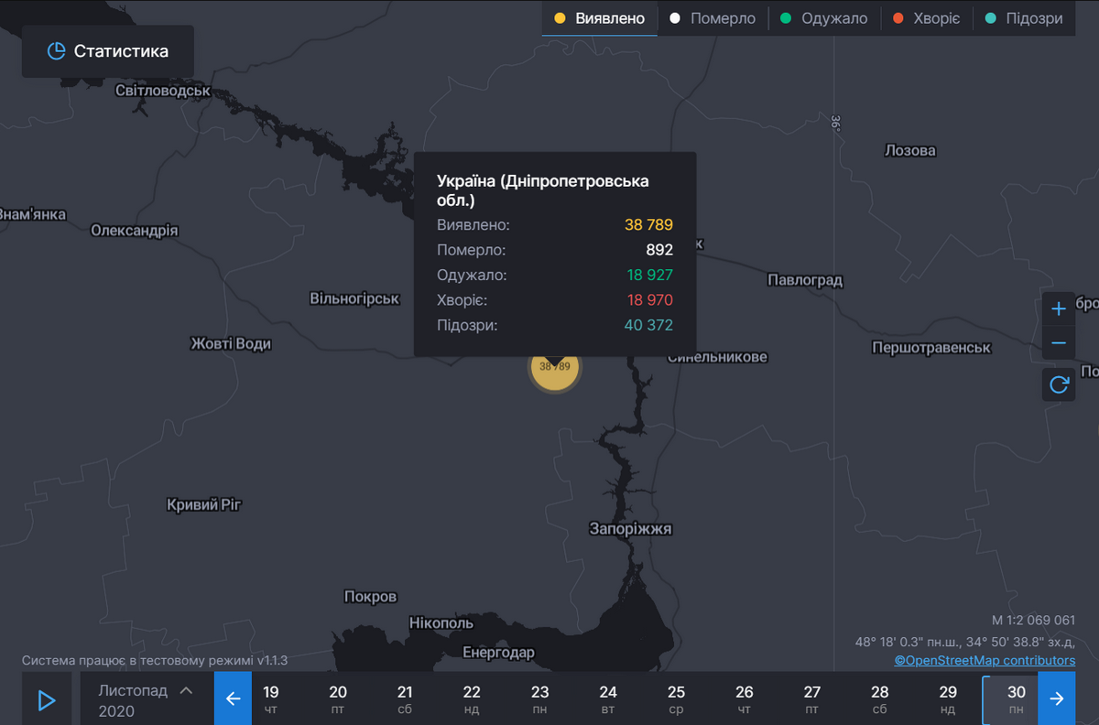Image resolution: width=1099 pixels, height=725 pixels.
Task: Open the OpenStreetMap contributors link
Action: click(x=985, y=660)
